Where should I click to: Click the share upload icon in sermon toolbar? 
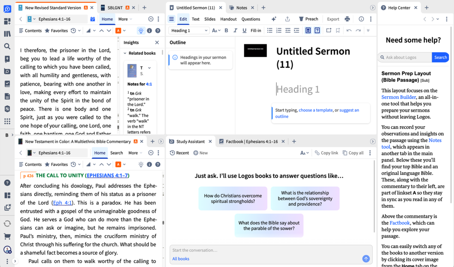click(x=287, y=19)
